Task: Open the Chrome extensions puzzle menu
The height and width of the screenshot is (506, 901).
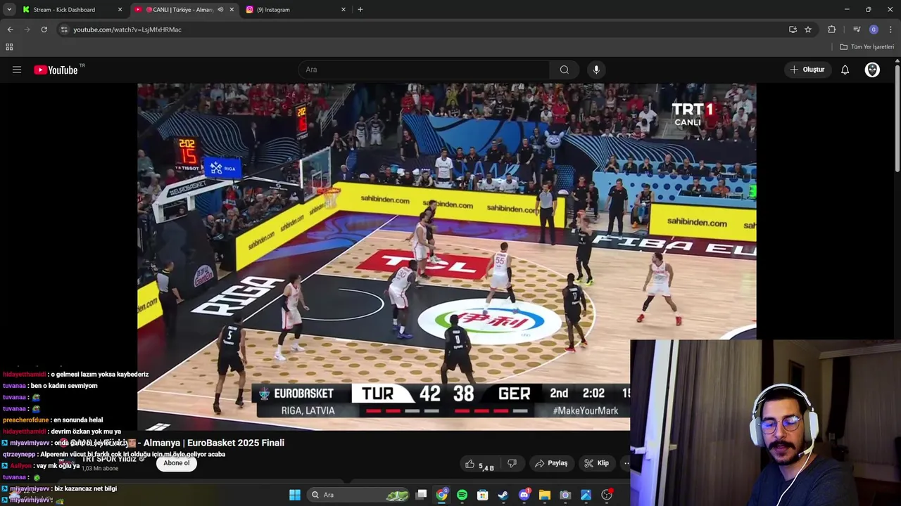Action: click(x=832, y=30)
